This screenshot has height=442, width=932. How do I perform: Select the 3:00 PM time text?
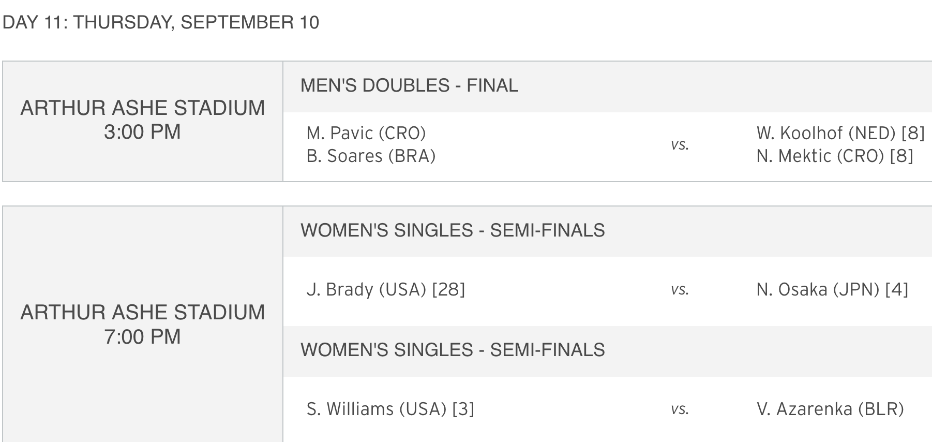[x=142, y=132]
